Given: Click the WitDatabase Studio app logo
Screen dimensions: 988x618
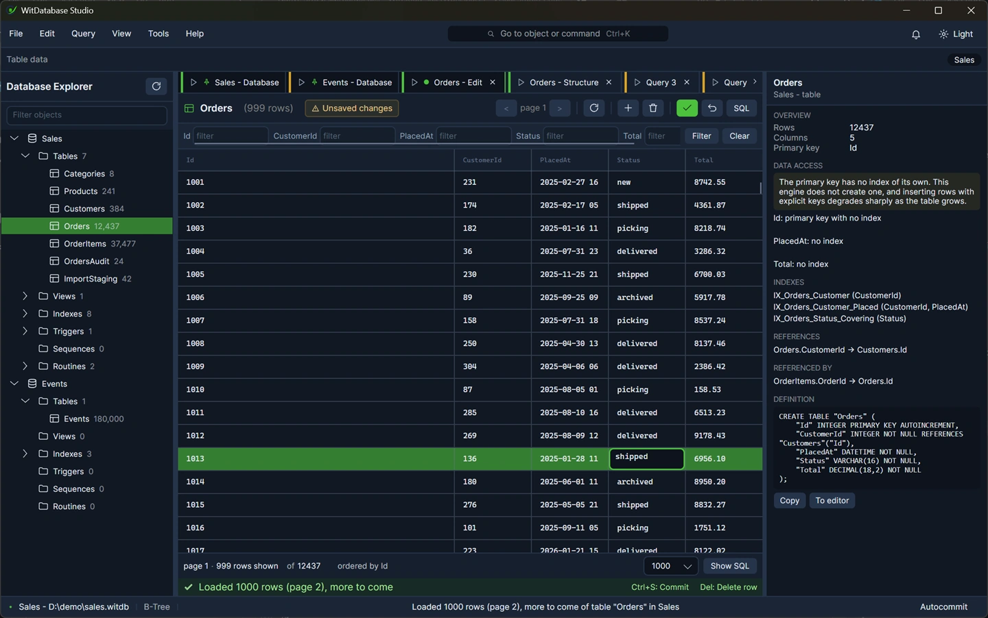Looking at the screenshot, I should 12,10.
